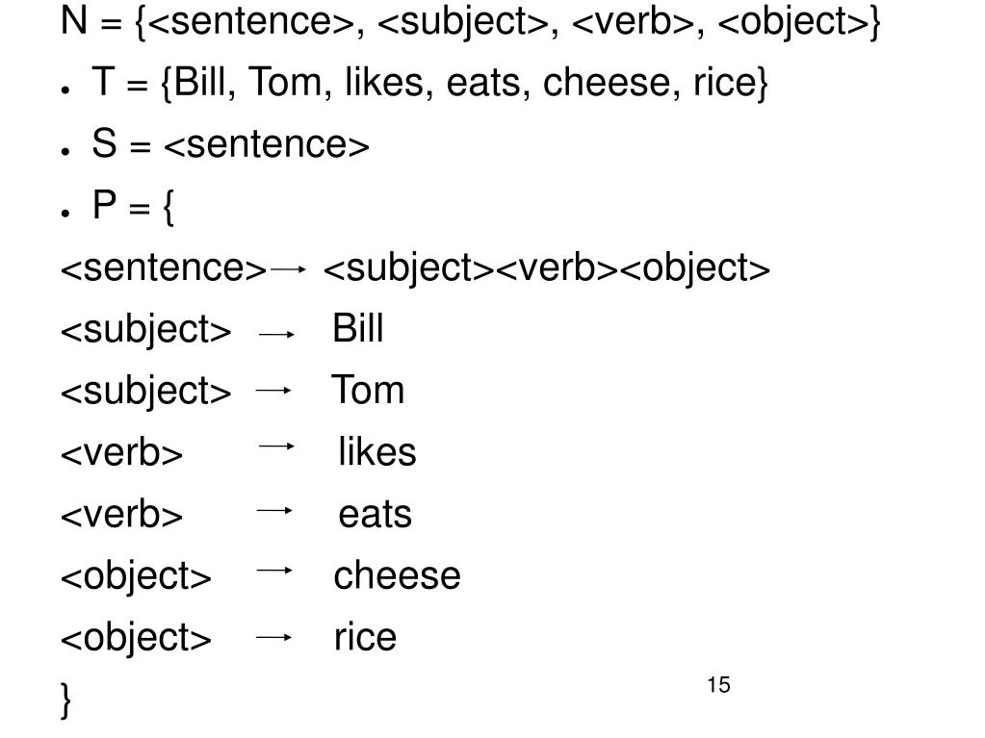Click the arrow before eats
Image resolution: width=985 pixels, height=738 pixels.
(274, 511)
